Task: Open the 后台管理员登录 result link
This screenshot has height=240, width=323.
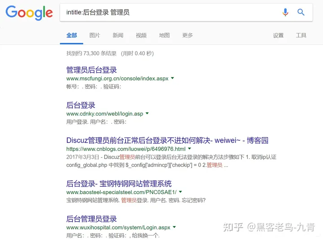Action: point(92,219)
